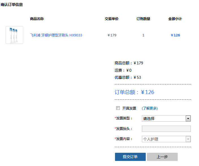Select the 订购数量 column header
This screenshot has width=199, height=166.
click(x=143, y=19)
